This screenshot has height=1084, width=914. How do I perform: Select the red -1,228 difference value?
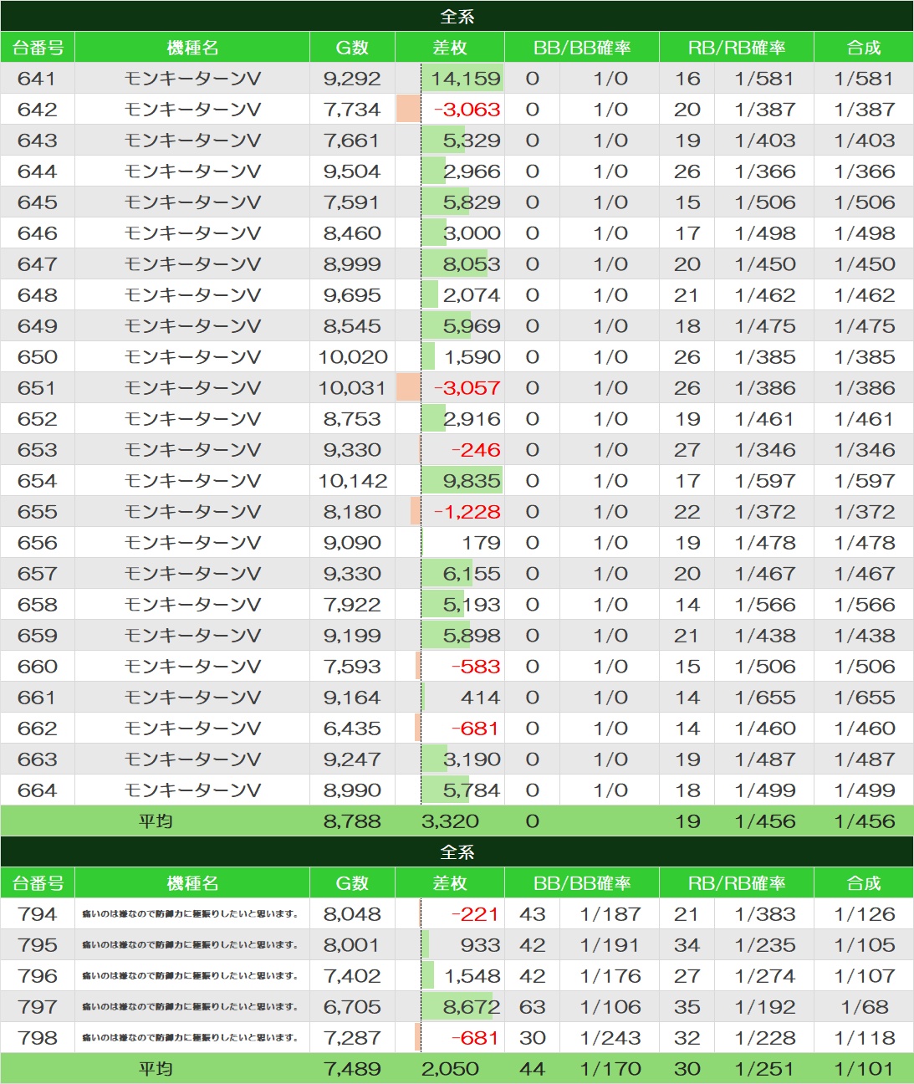click(467, 512)
